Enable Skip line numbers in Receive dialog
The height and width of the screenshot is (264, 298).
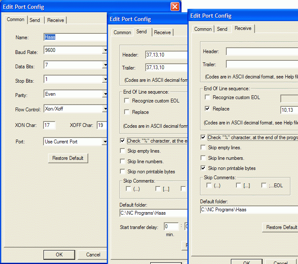point(203,158)
